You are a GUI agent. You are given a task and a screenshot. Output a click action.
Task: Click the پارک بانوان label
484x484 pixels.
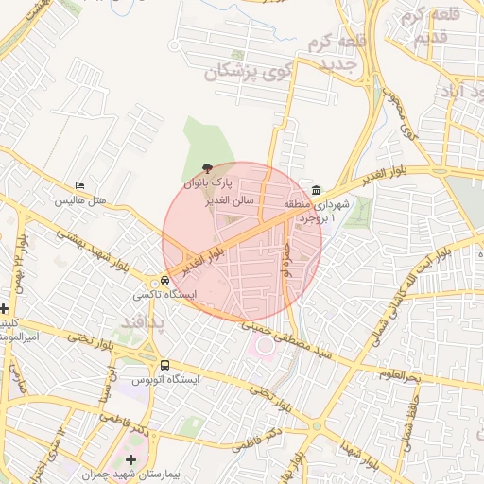(208, 182)
